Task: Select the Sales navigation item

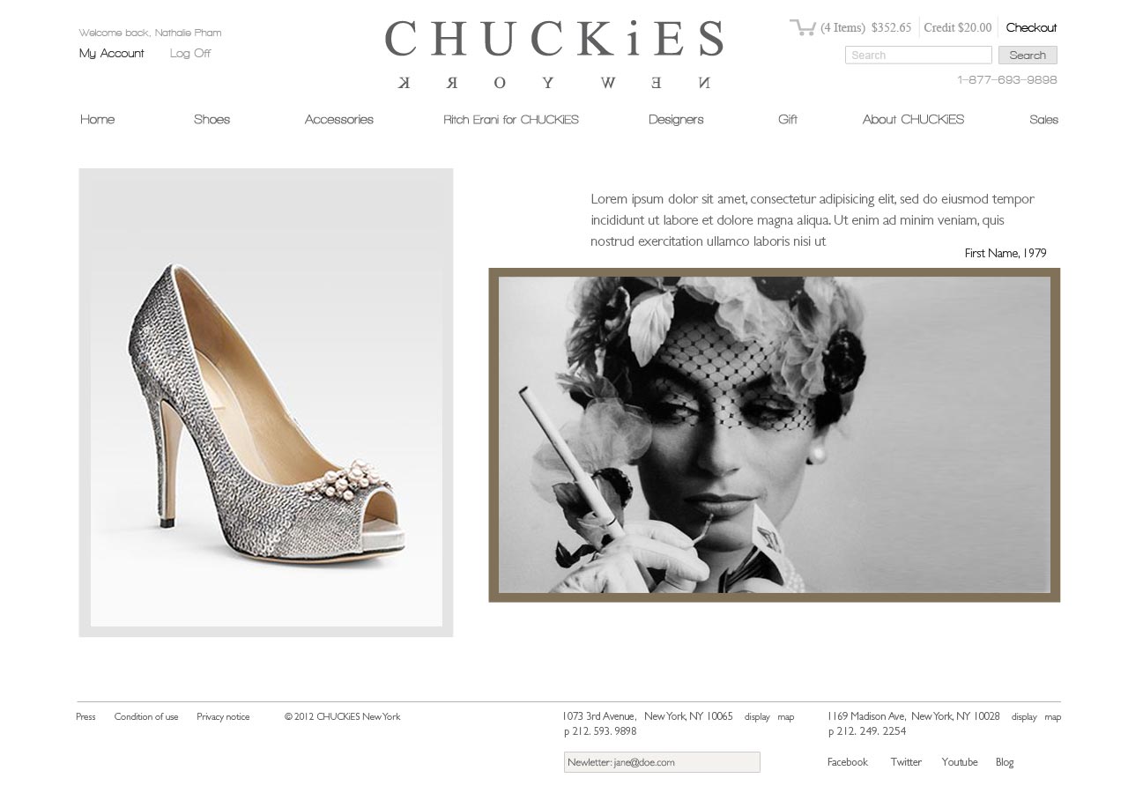Action: (1043, 119)
